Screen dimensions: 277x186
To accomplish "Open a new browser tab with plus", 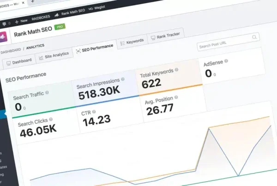I will click(32, 1).
